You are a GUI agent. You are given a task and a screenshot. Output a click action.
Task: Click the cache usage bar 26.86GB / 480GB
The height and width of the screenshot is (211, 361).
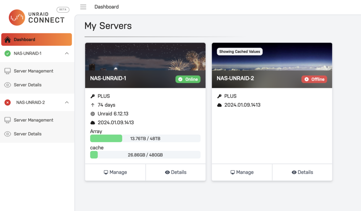pyautogui.click(x=145, y=155)
